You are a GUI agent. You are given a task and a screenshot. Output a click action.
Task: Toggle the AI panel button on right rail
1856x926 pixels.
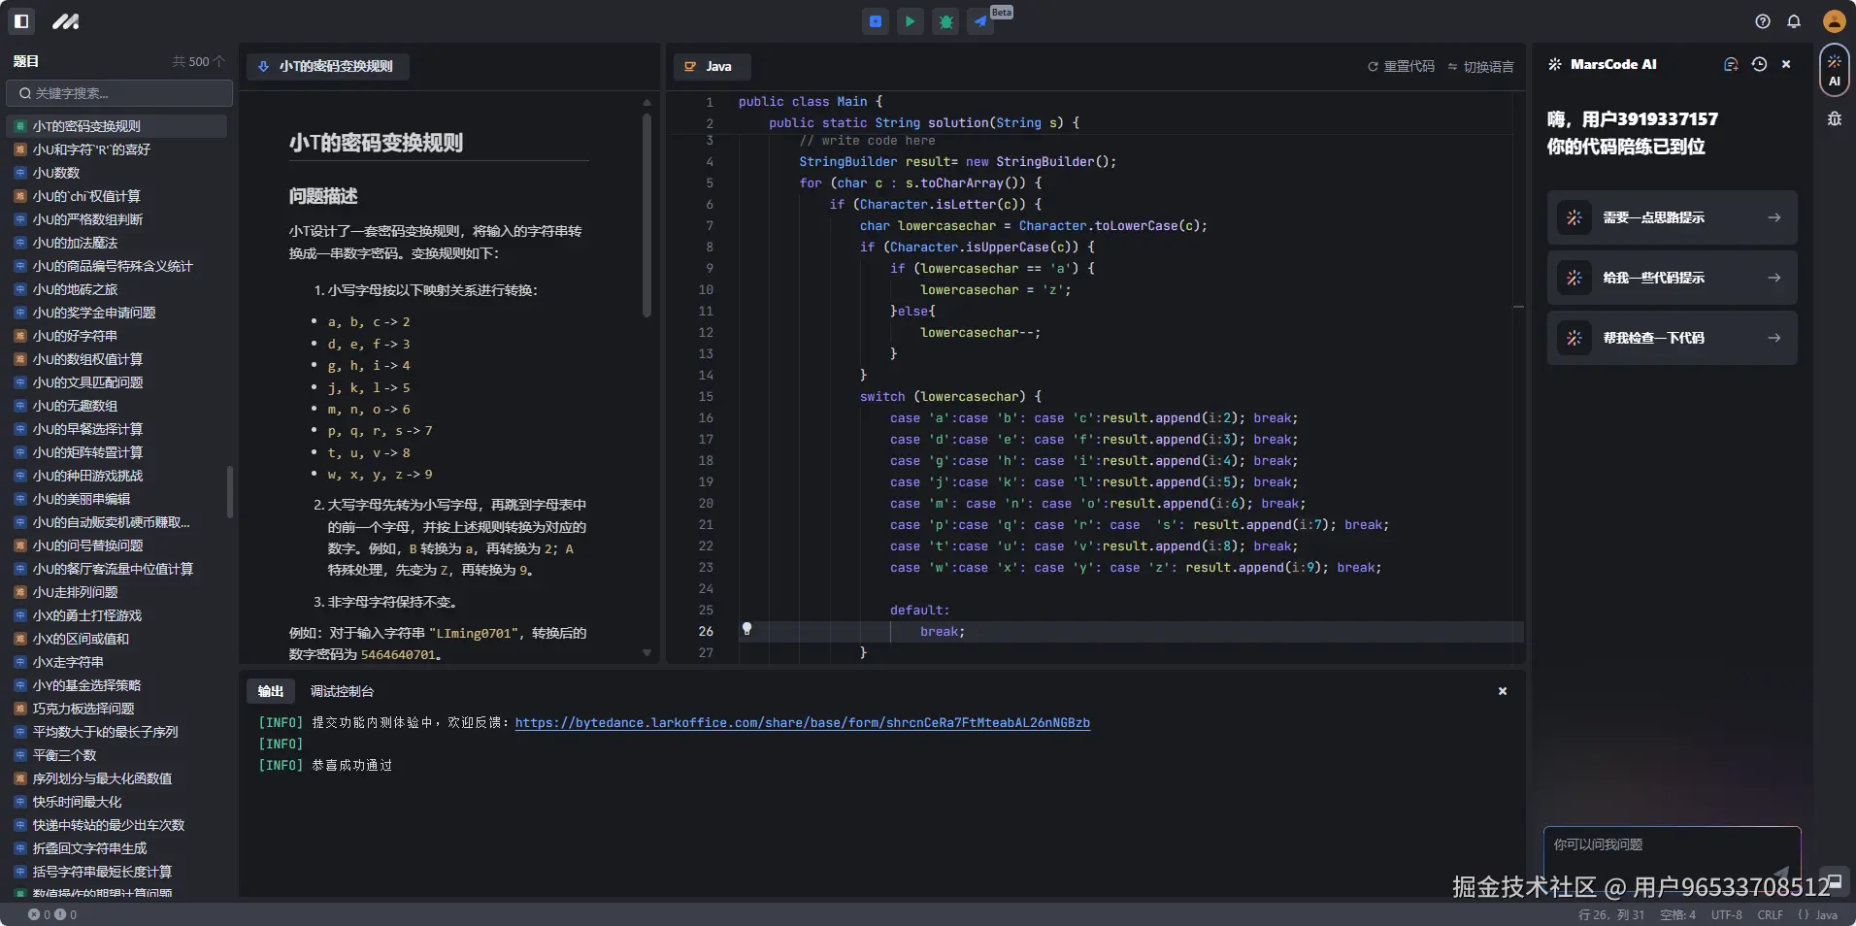1834,70
